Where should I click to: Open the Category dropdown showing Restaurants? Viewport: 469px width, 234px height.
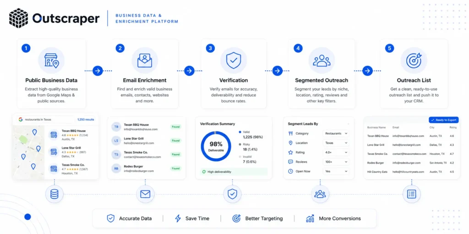pyautogui.click(x=336, y=133)
